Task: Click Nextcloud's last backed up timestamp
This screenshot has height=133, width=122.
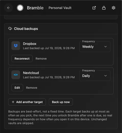Action: 49,77
